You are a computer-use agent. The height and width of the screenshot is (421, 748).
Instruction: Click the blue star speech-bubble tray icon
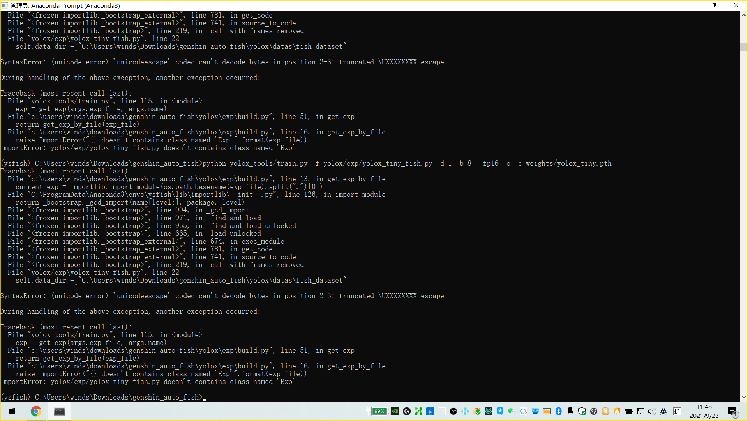pyautogui.click(x=500, y=411)
